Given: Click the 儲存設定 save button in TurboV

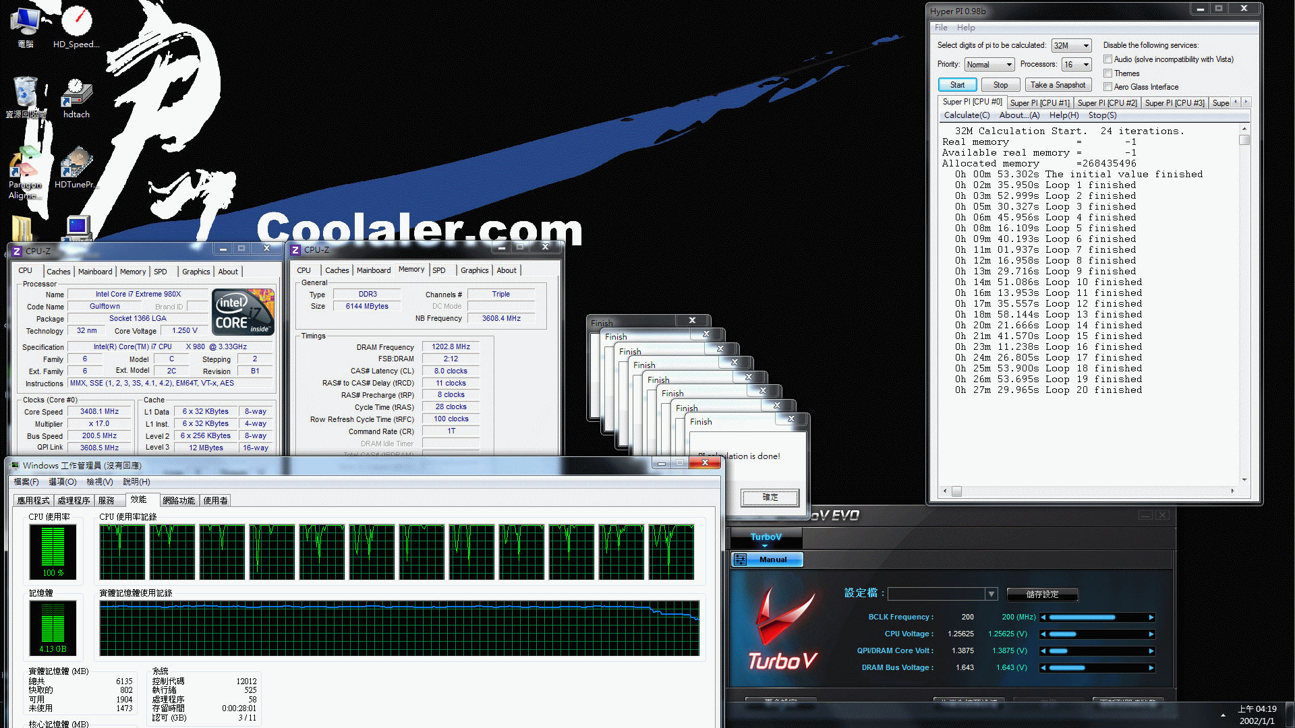Looking at the screenshot, I should [1042, 595].
